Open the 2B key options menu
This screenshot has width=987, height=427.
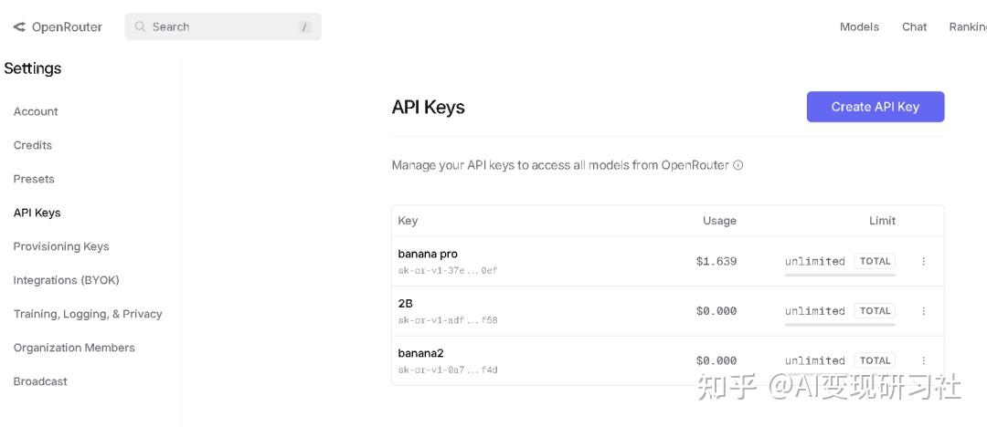[x=923, y=311]
